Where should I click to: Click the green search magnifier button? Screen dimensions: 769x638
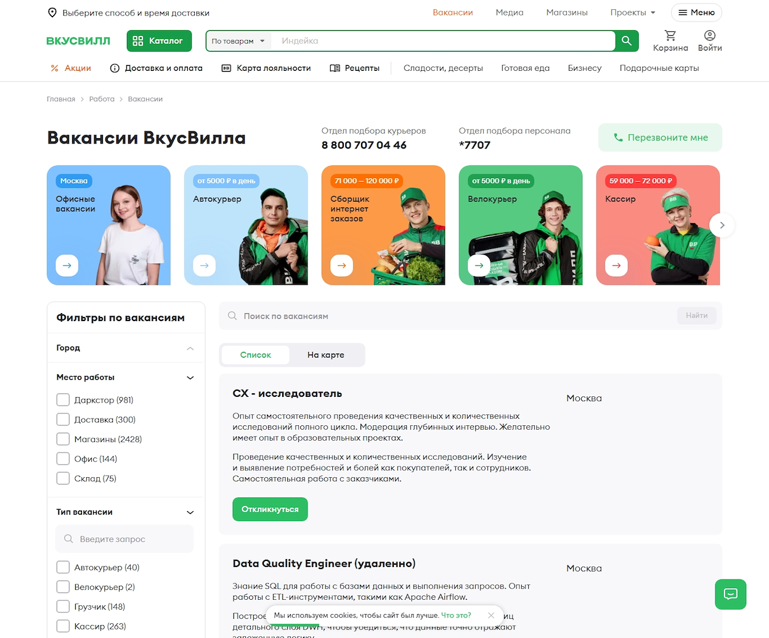pos(627,41)
